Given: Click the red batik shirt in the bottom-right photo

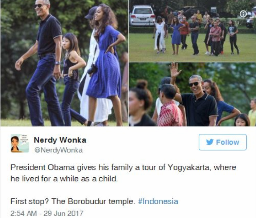Looking at the screenshot, I should click(170, 114).
